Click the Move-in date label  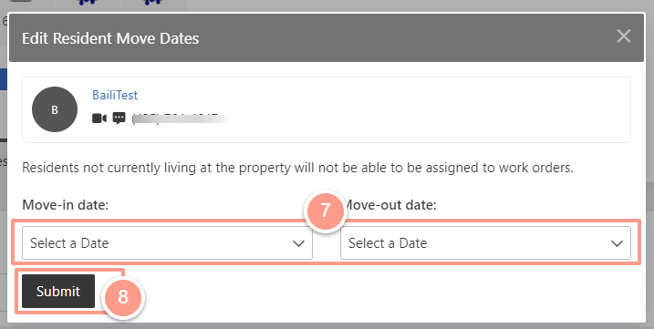(65, 205)
